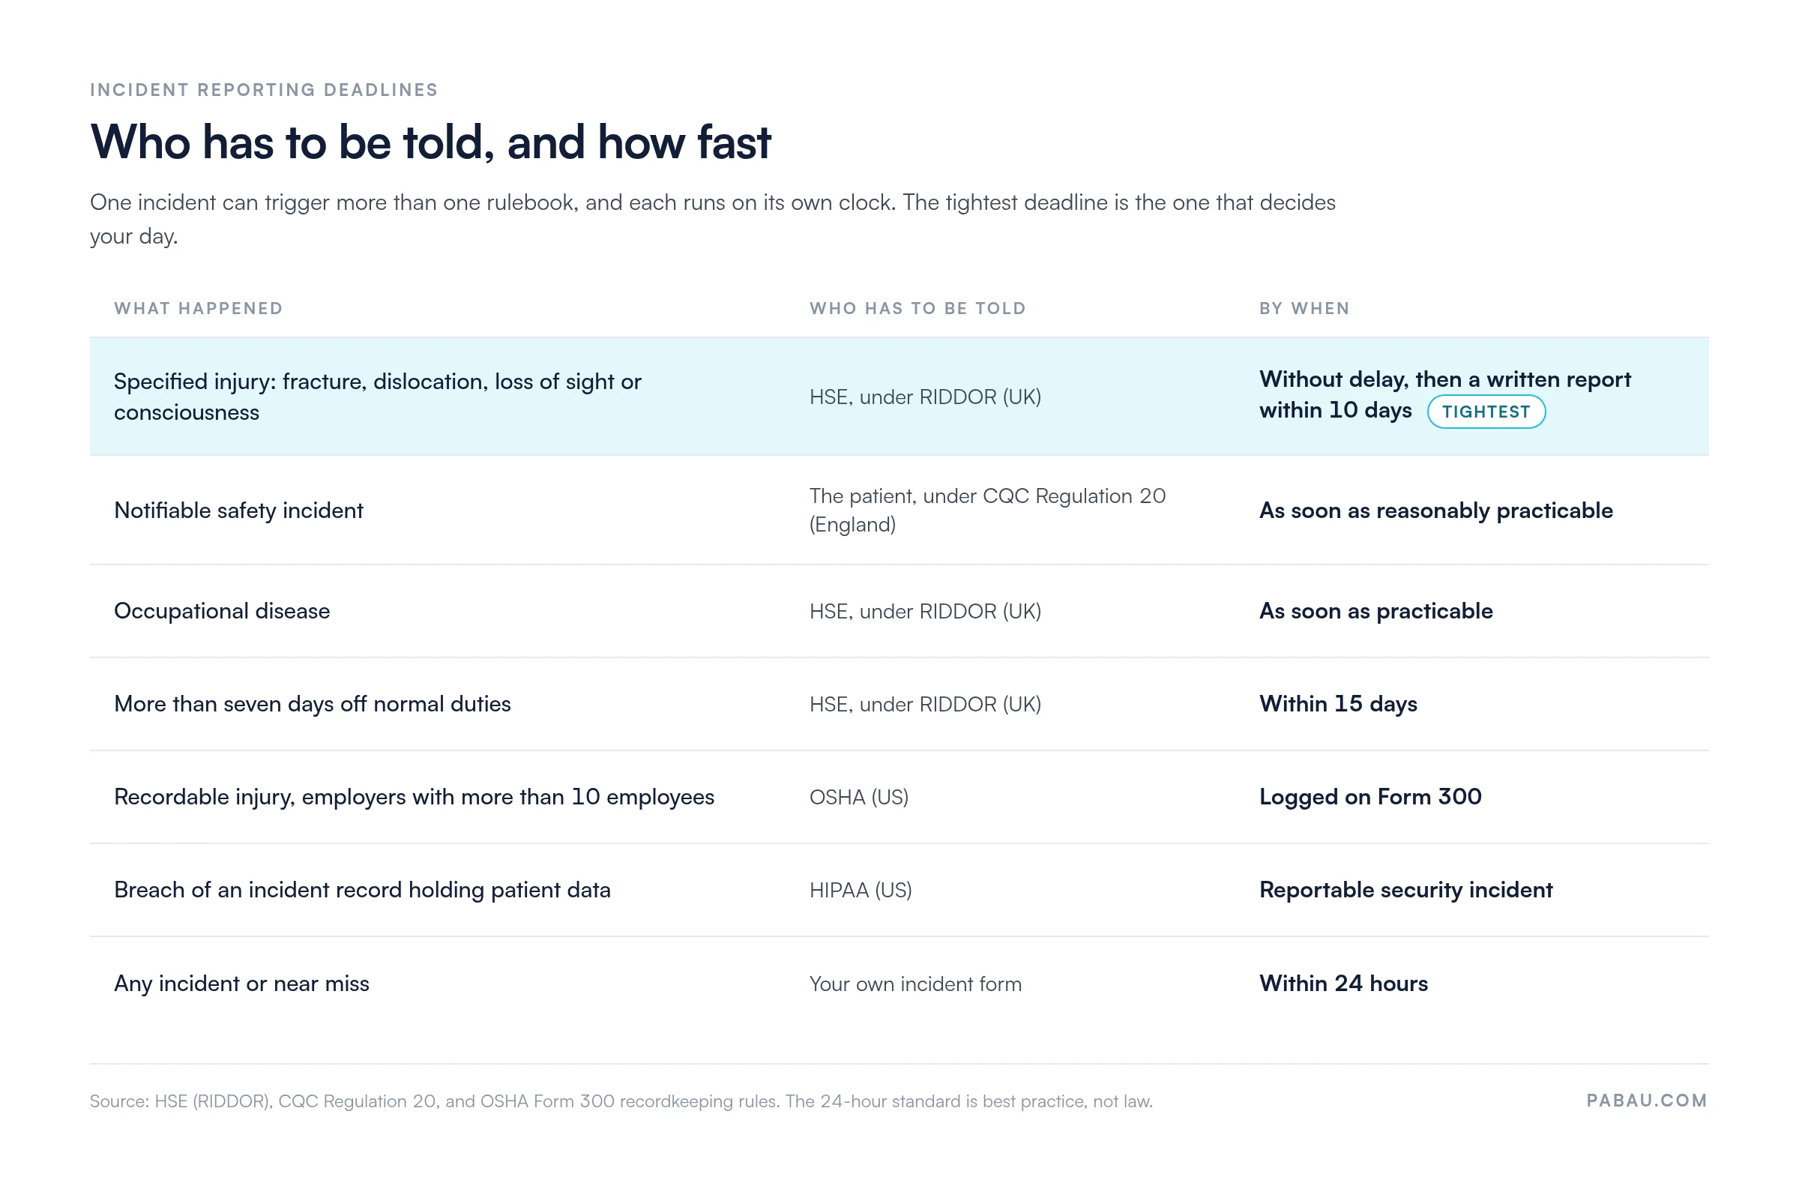Click the Occupational disease entry
This screenshot has height=1183, width=1799.
(x=221, y=611)
